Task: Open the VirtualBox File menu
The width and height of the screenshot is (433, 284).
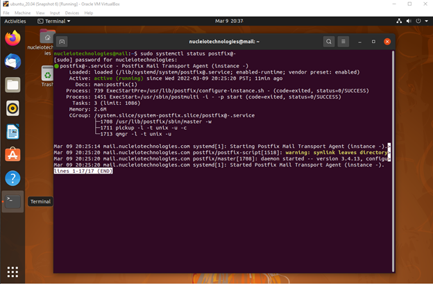Action: 6,13
